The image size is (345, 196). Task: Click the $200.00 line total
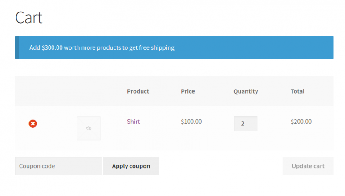(301, 122)
